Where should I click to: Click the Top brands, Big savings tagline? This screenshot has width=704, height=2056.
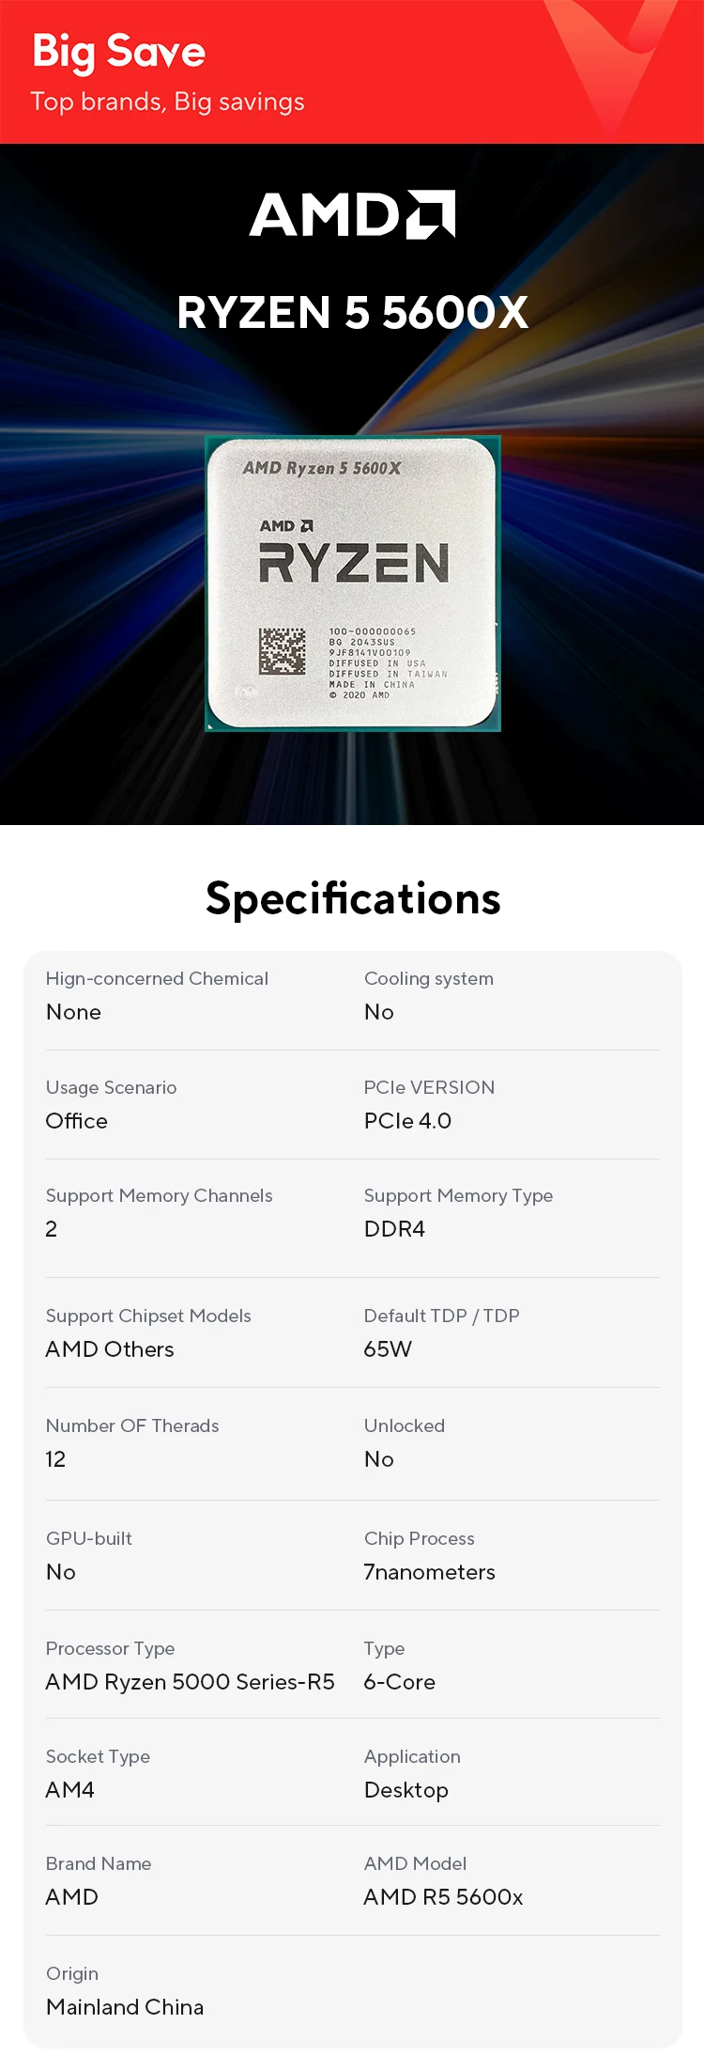(x=167, y=101)
